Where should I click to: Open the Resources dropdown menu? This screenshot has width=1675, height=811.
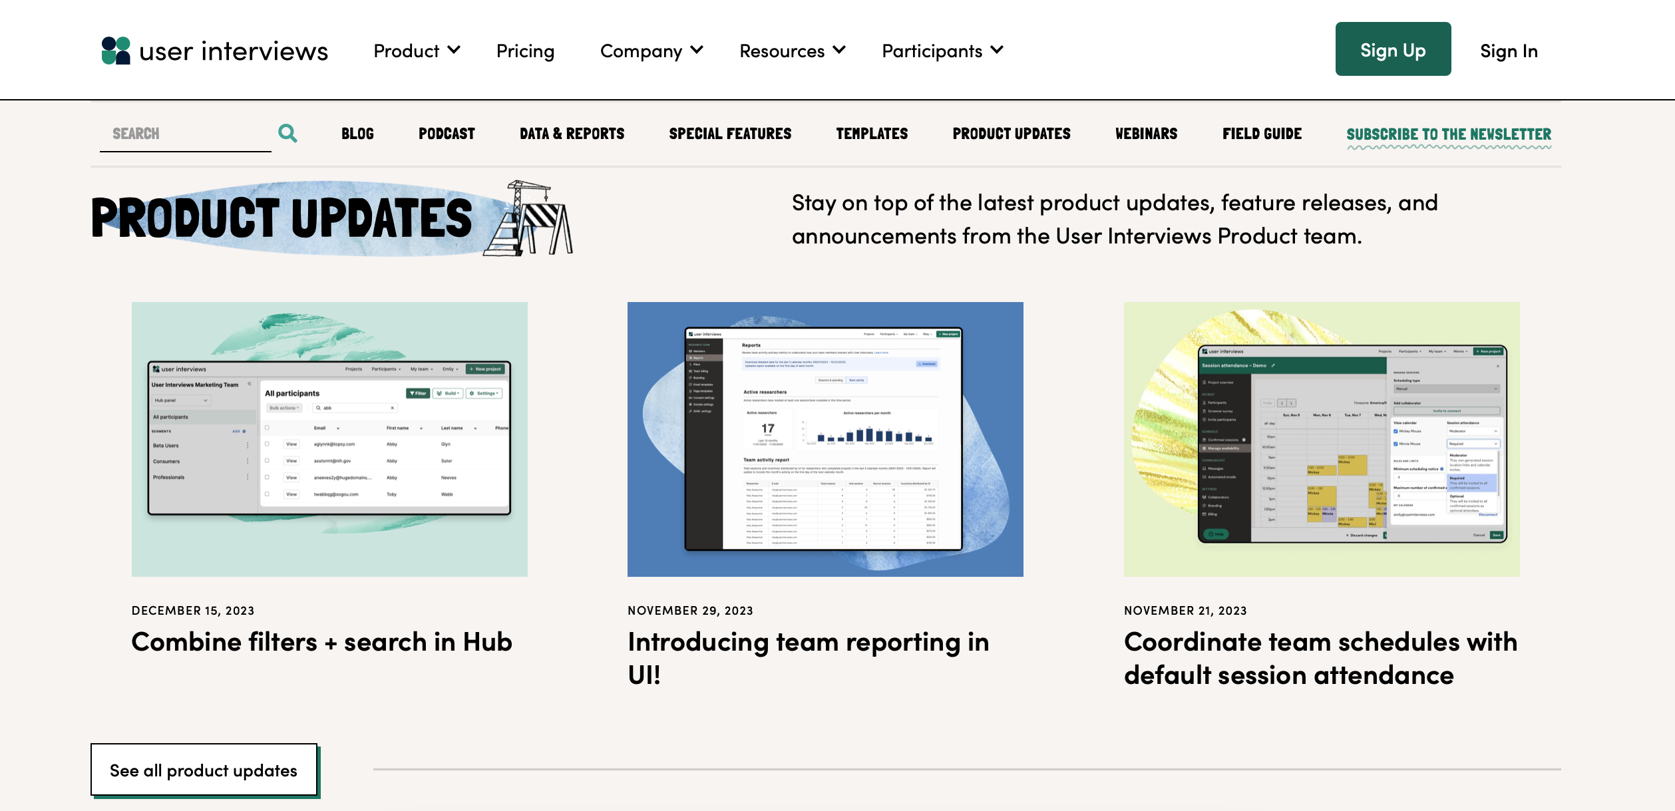pyautogui.click(x=792, y=51)
